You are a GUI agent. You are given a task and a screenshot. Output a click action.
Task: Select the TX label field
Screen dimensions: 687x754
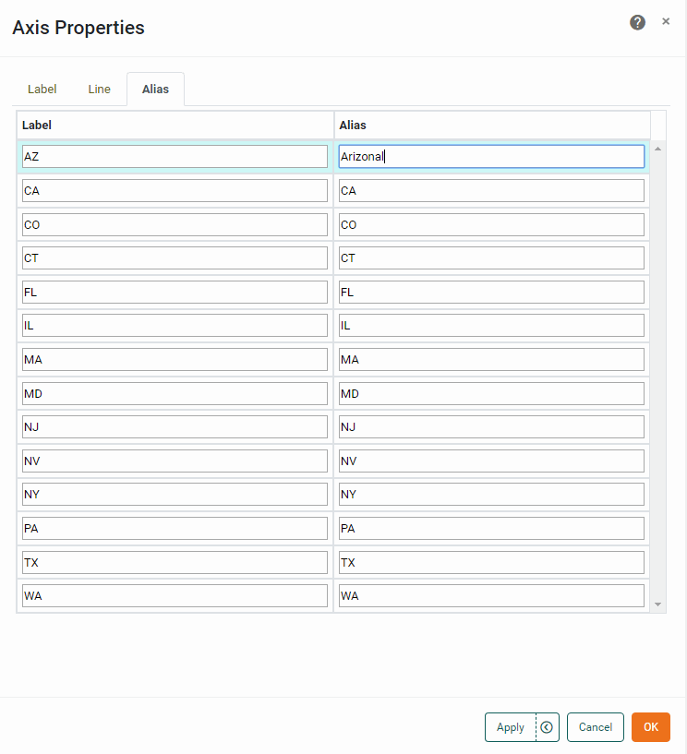pyautogui.click(x=173, y=562)
